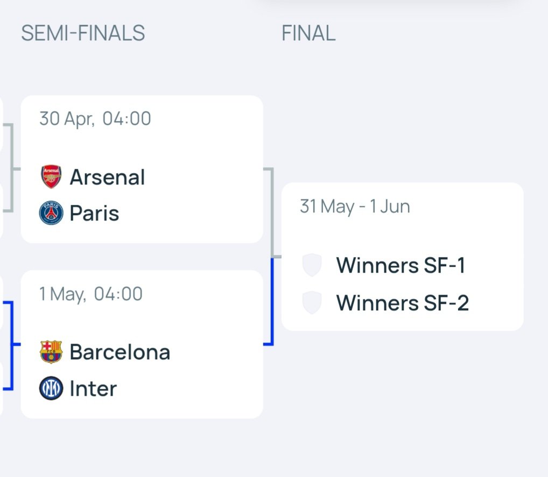Viewport: 548px width, 477px height.
Task: Select the SEMI-FINALS column heading
Action: coord(83,33)
